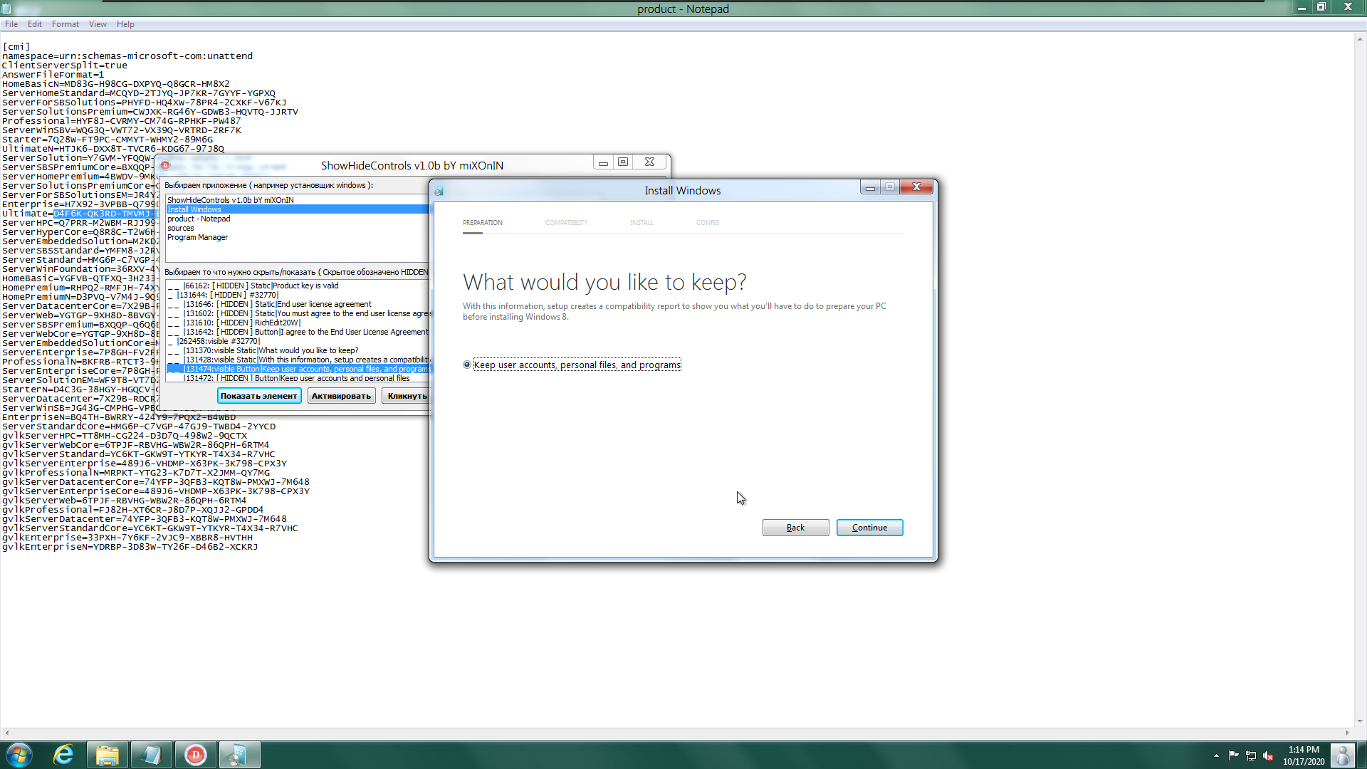The image size is (1367, 769).
Task: Click Показать элемент button
Action: 258,396
